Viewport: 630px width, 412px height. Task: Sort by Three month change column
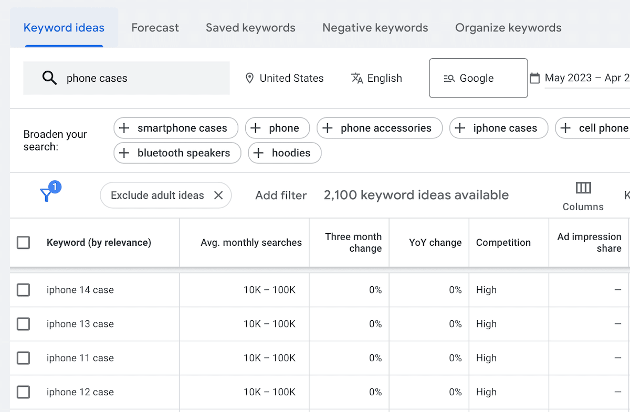pyautogui.click(x=353, y=243)
